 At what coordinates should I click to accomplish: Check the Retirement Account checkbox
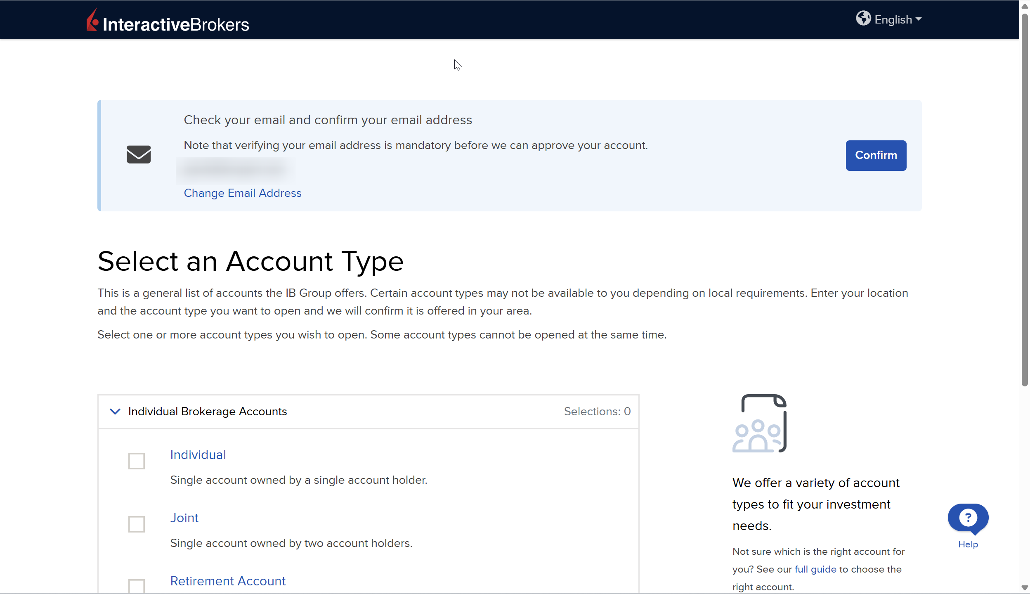136,586
